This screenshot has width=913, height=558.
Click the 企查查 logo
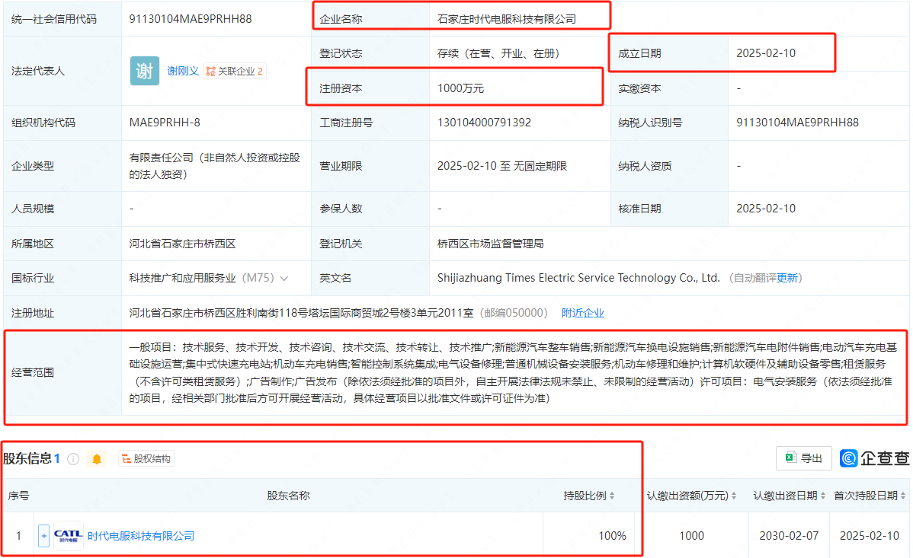(875, 458)
